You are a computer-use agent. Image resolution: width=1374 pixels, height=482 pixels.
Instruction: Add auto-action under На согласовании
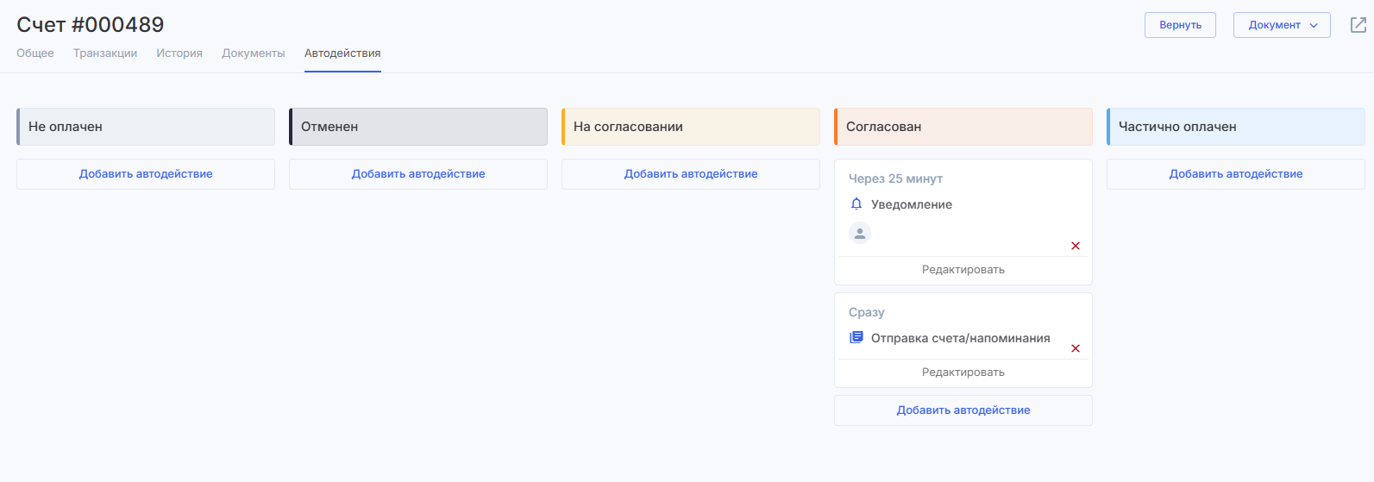691,174
